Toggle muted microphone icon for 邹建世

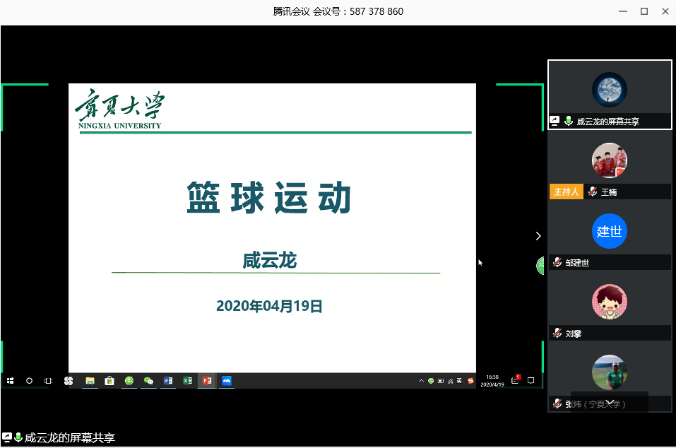coord(557,263)
